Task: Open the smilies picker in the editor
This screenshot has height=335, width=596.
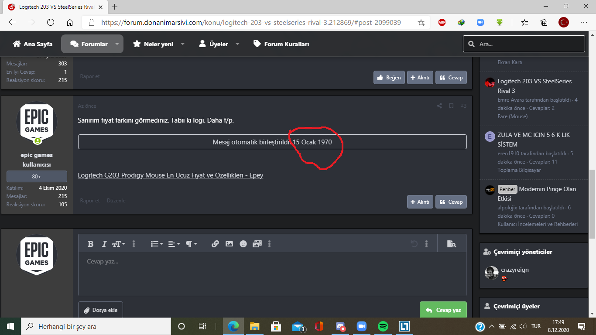Action: point(243,244)
